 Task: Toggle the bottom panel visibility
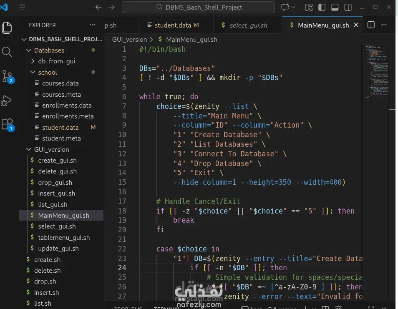pos(335,7)
